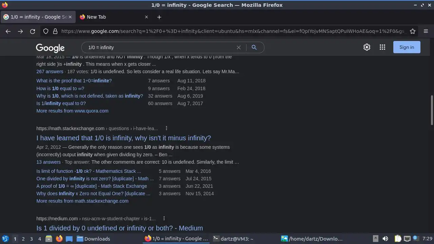Open Google quick settings gear icon
434x244 pixels.
pos(367,47)
